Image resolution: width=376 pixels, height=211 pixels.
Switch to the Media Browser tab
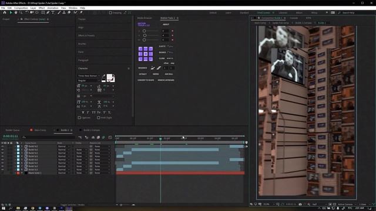145,18
